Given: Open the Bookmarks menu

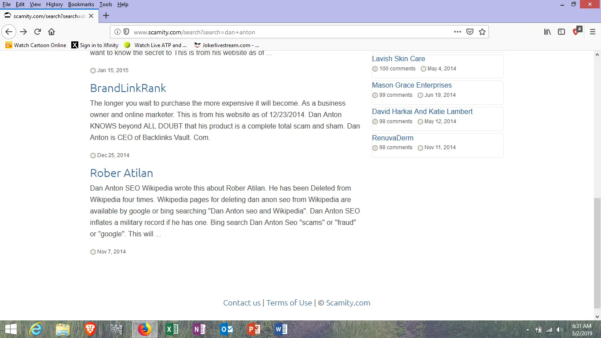Looking at the screenshot, I should pyautogui.click(x=81, y=4).
